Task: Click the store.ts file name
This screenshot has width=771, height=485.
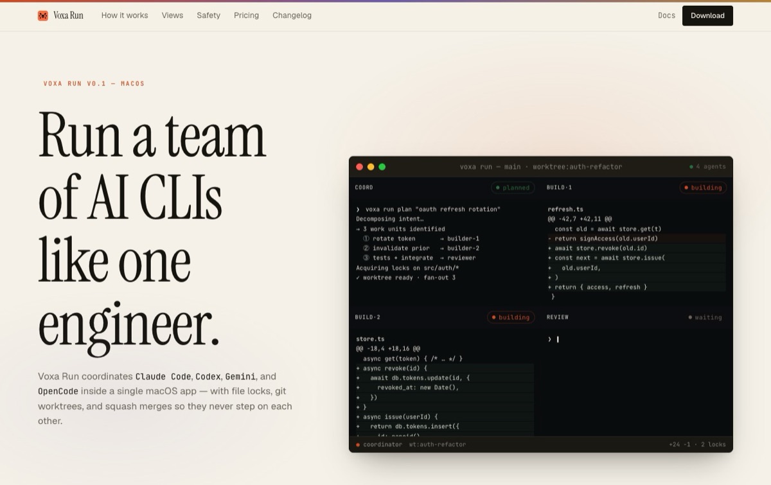Action: 370,339
